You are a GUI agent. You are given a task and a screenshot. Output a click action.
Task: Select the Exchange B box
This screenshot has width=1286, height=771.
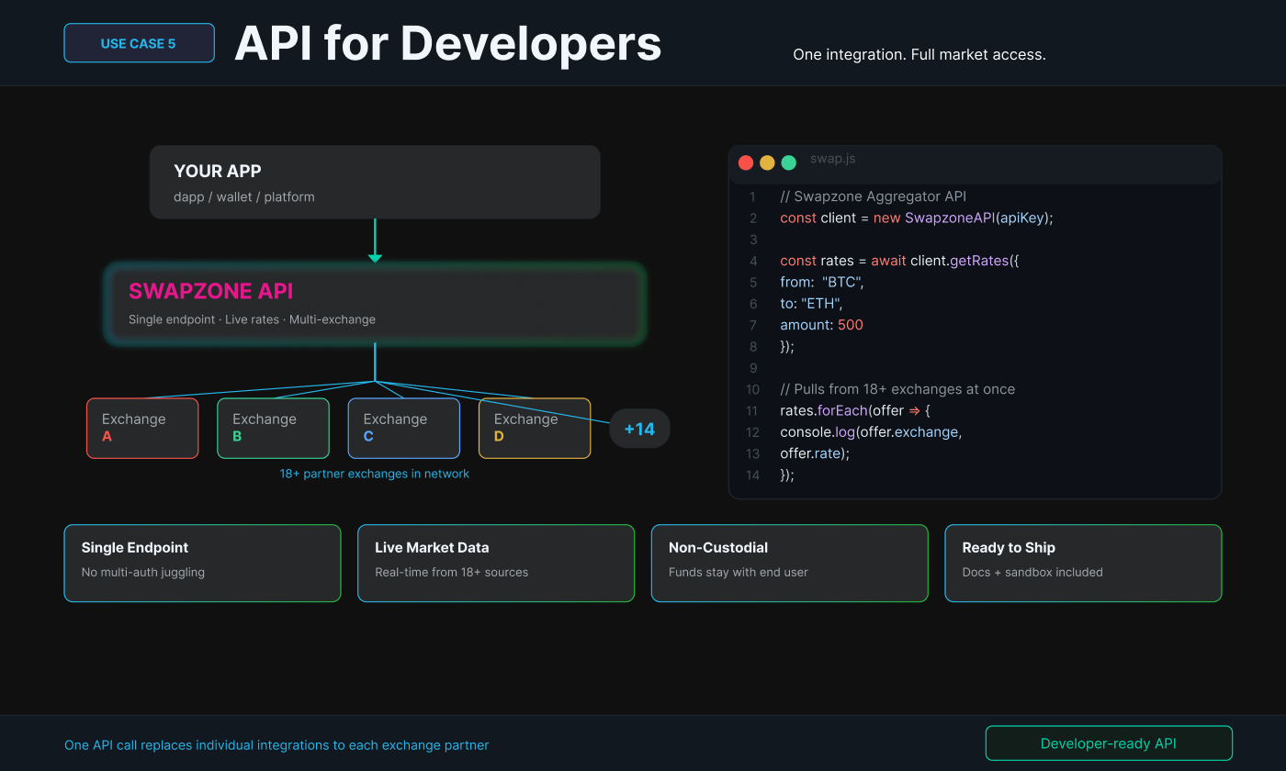pyautogui.click(x=273, y=428)
